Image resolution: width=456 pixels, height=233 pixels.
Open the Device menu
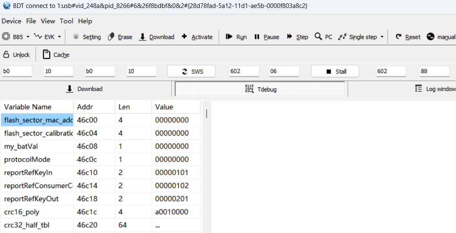11,21
